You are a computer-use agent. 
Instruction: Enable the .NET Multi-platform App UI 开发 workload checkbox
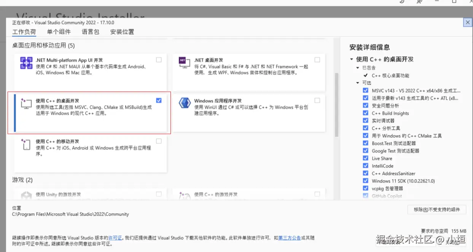point(159,60)
